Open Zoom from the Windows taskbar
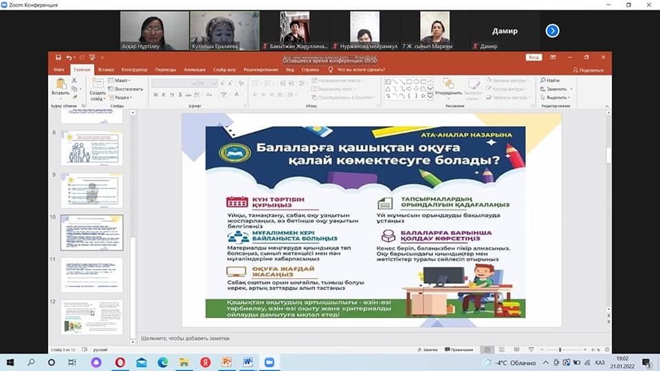 (x=269, y=362)
